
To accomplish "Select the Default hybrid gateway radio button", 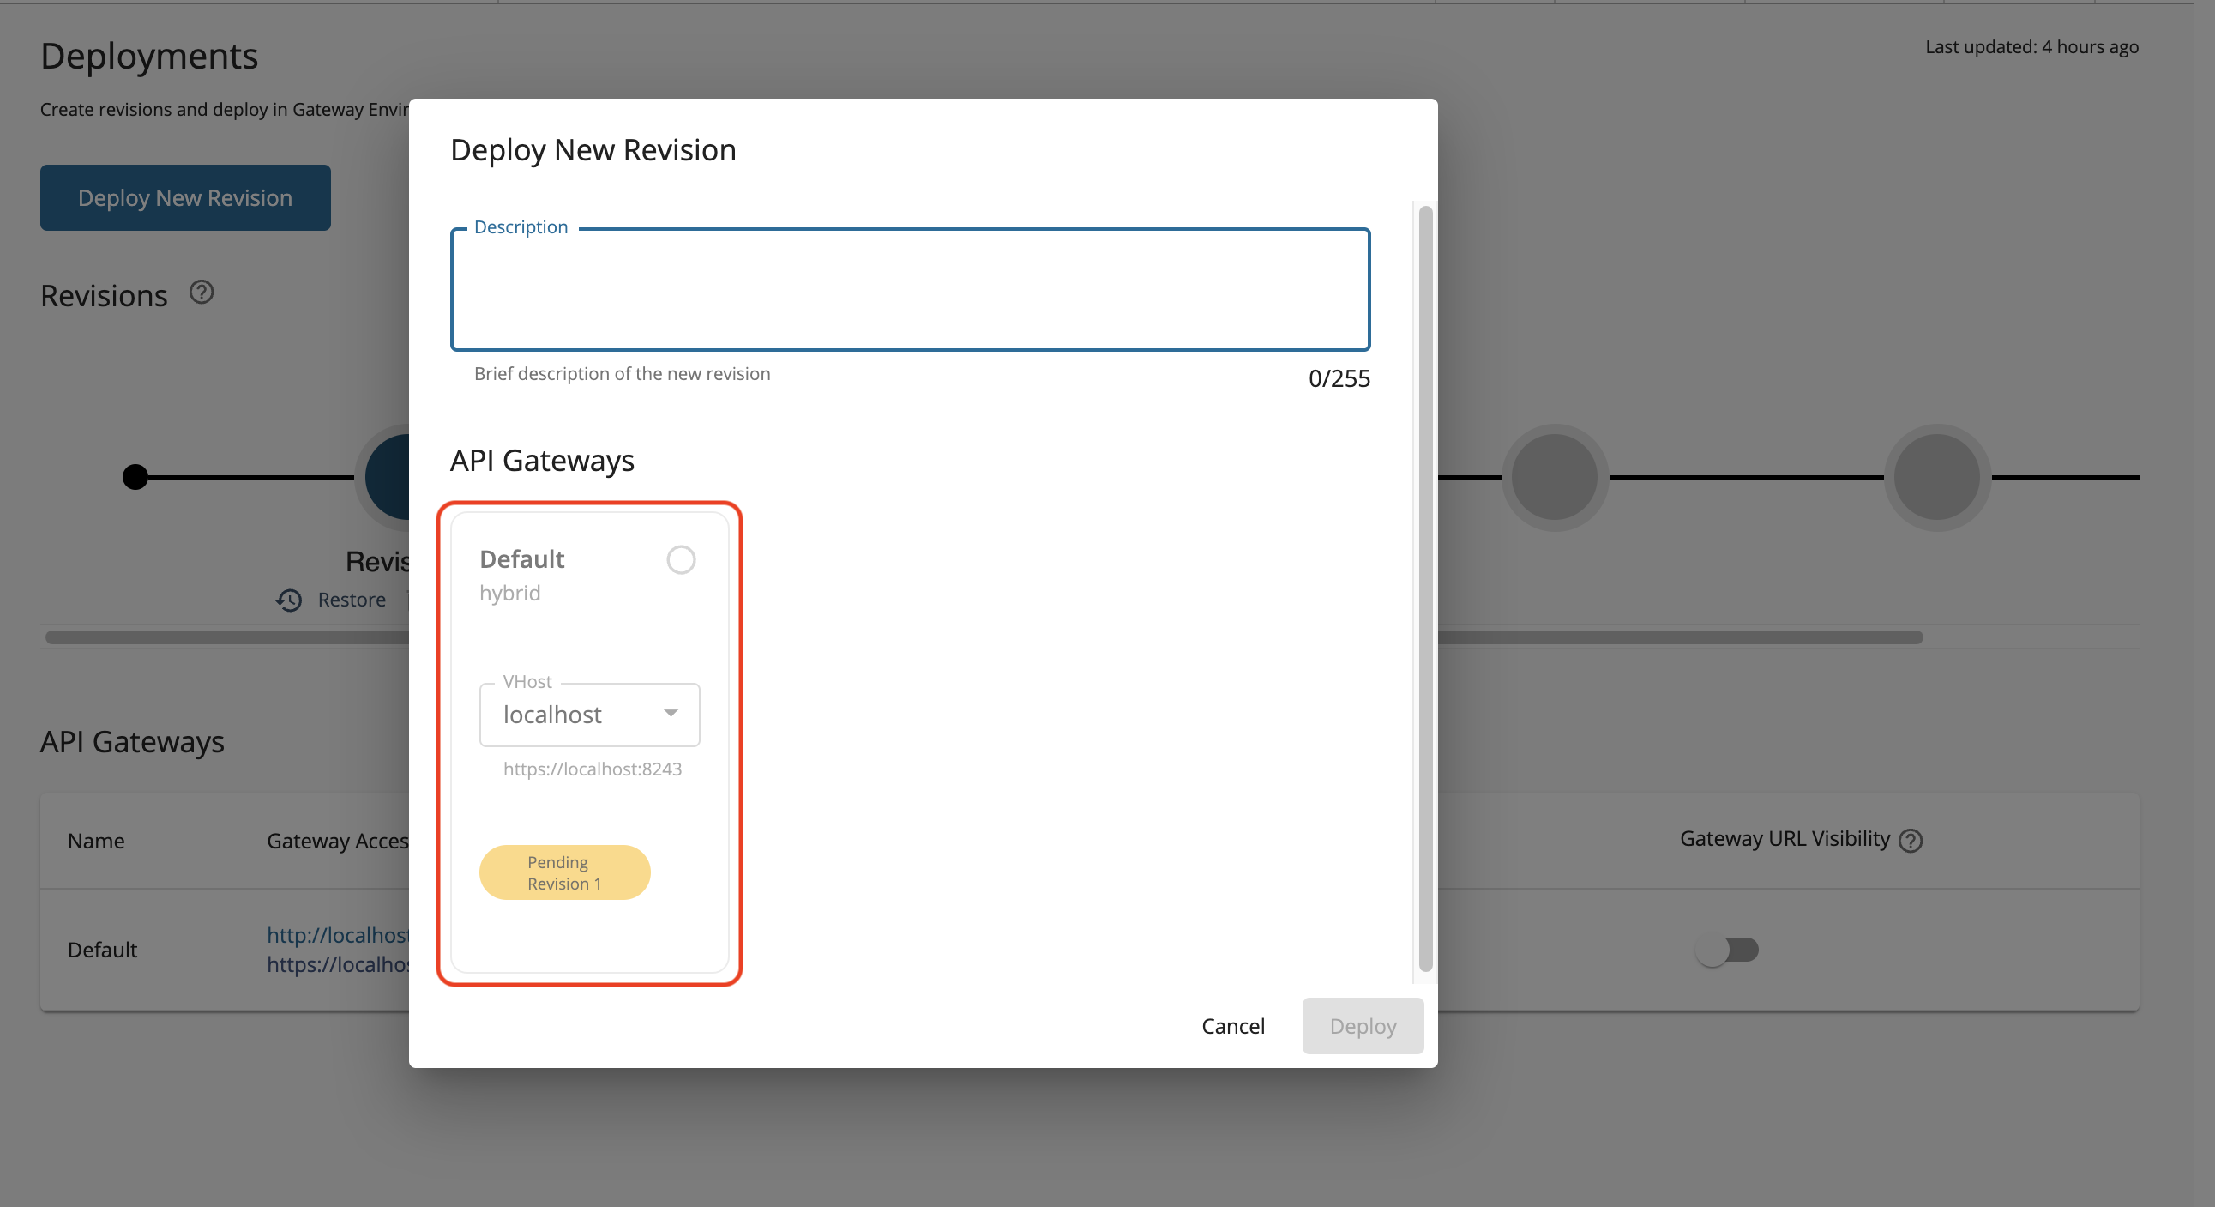I will pos(681,558).
